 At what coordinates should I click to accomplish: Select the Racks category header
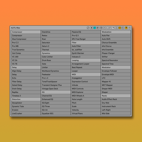(x=116, y=96)
